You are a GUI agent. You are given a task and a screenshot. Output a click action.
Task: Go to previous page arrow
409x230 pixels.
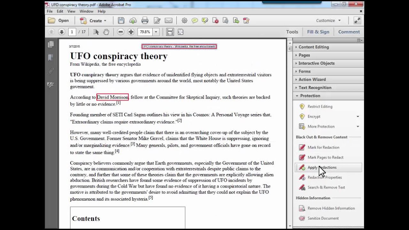51,32
